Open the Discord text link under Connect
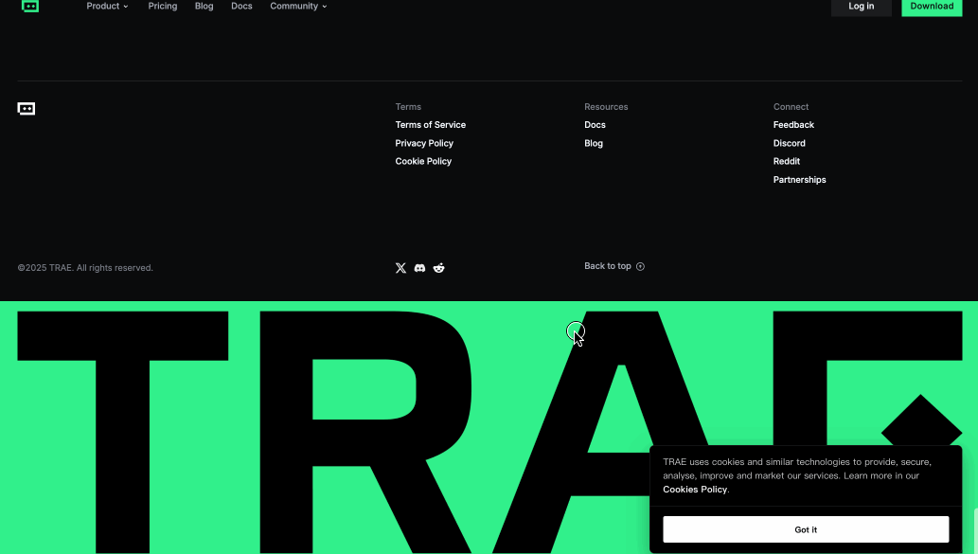This screenshot has height=554, width=978. point(789,143)
